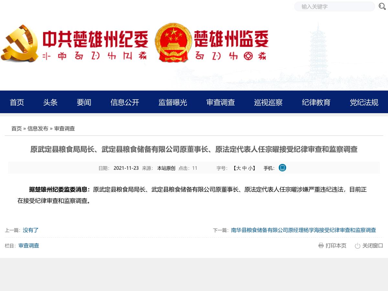Screen dimensions: 388x291
Task: Click the 打印本页 print link
Action: pos(336,246)
